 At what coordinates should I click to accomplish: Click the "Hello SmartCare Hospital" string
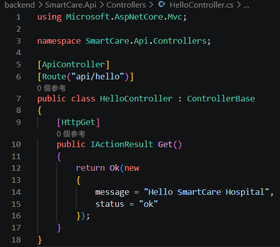pos(207,192)
